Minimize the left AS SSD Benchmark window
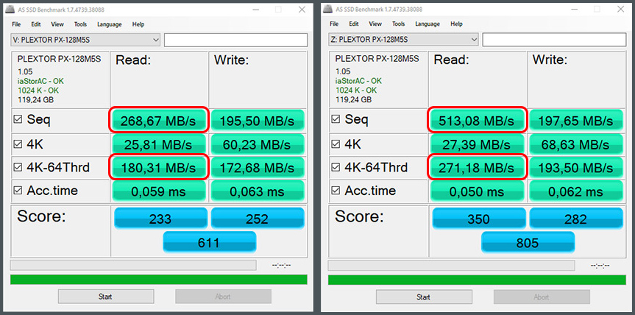The height and width of the screenshot is (315, 635). click(x=255, y=10)
